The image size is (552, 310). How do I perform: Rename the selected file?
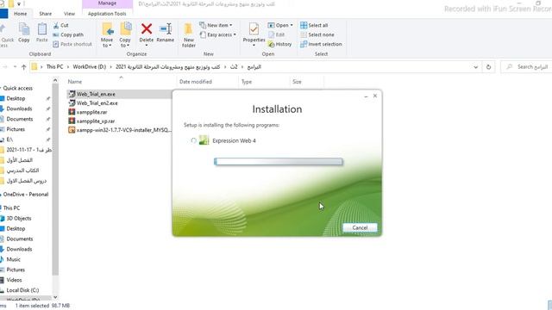coord(165,33)
